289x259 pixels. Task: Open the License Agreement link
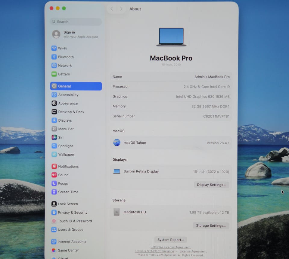[193, 251]
